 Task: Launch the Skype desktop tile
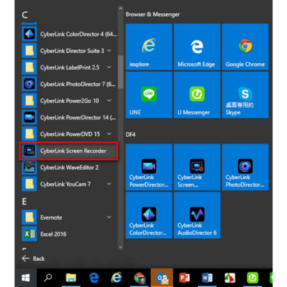(x=245, y=95)
